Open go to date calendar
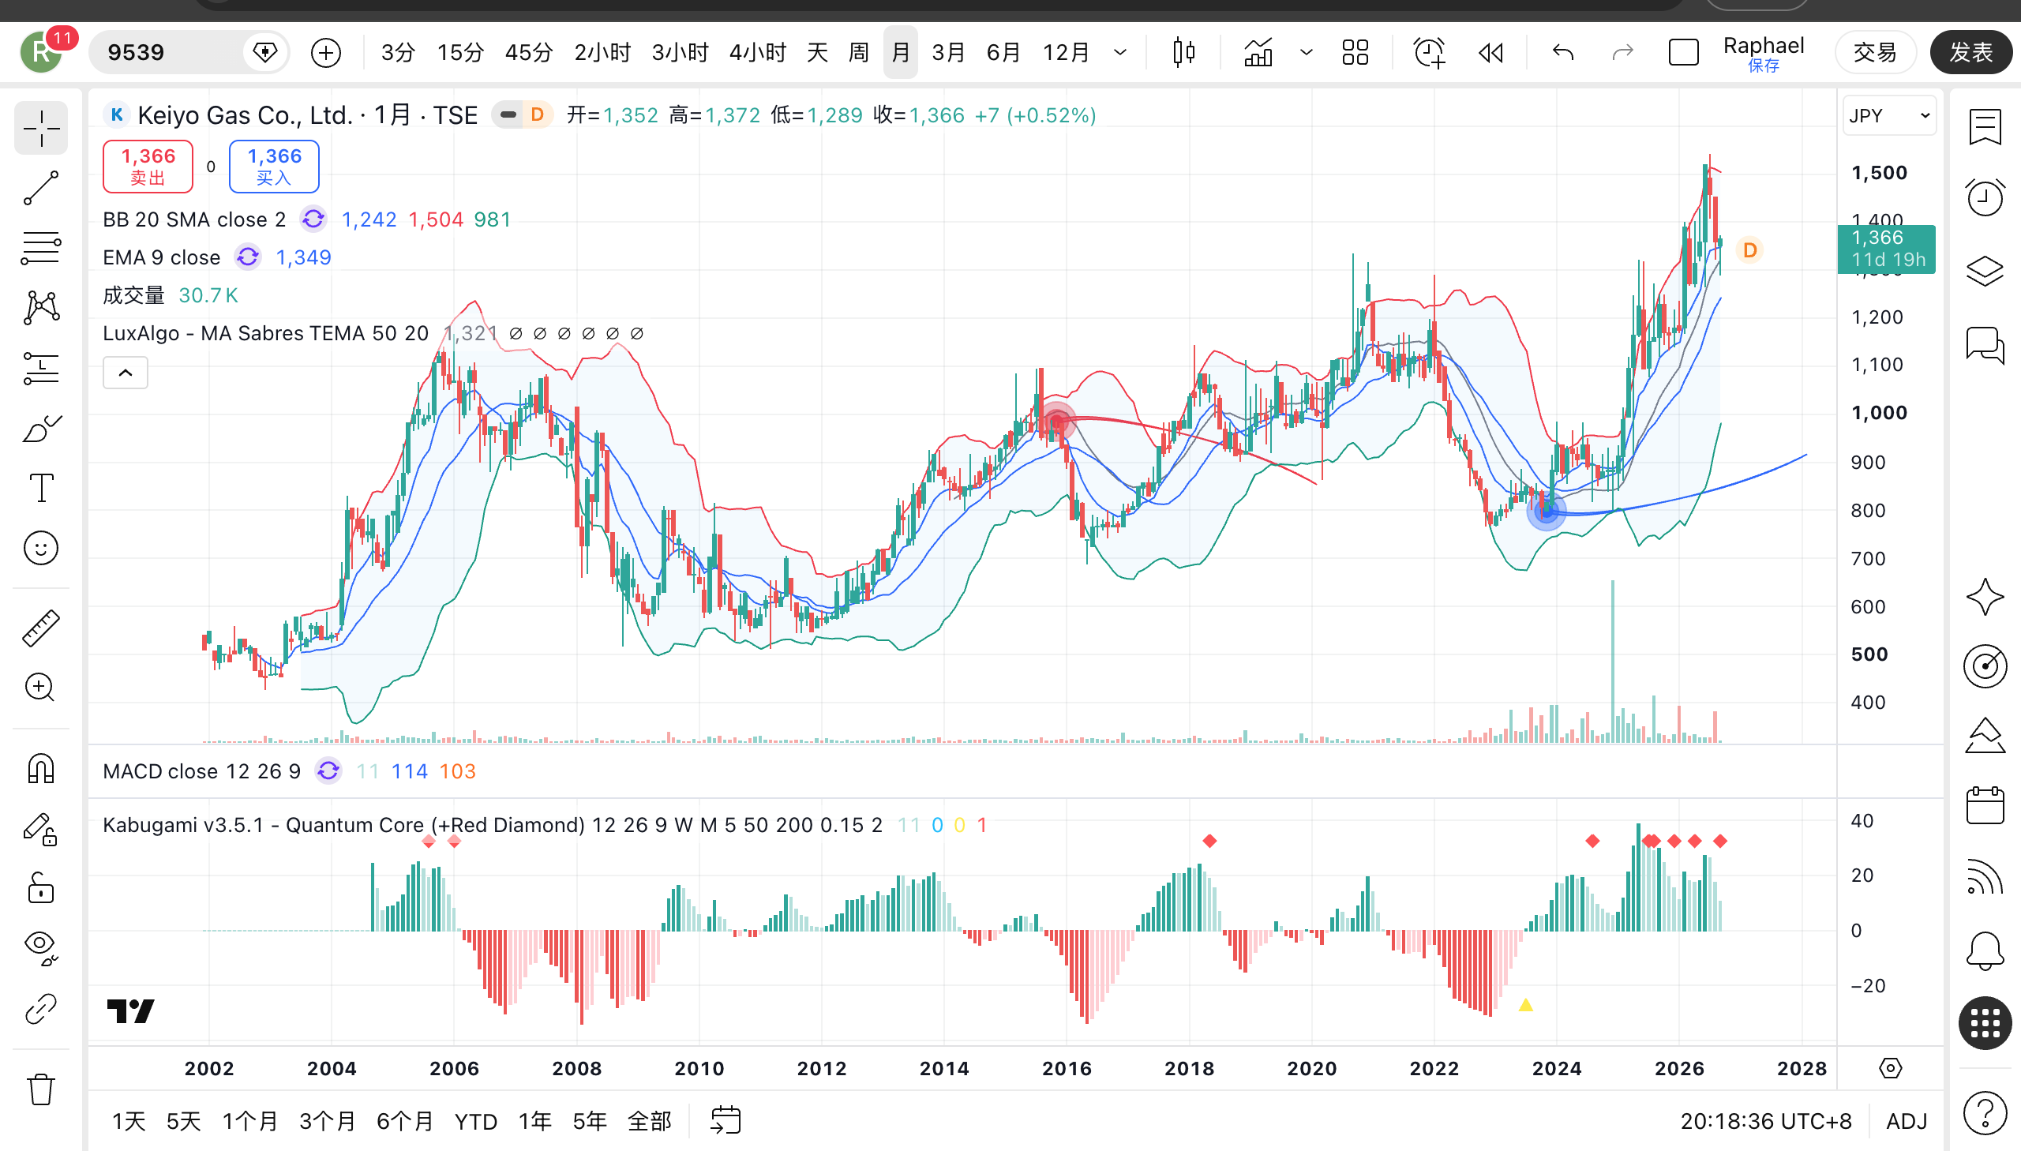The width and height of the screenshot is (2021, 1151). pyautogui.click(x=726, y=1121)
